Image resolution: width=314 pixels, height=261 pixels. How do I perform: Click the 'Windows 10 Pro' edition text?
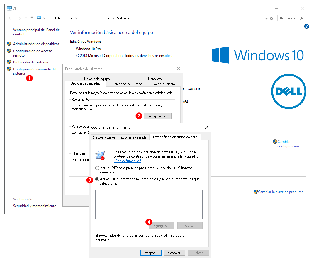(88, 49)
